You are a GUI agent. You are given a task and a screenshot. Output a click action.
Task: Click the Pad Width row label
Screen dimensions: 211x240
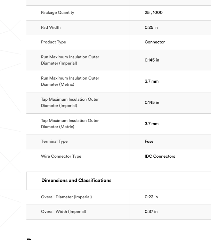[x=51, y=27]
